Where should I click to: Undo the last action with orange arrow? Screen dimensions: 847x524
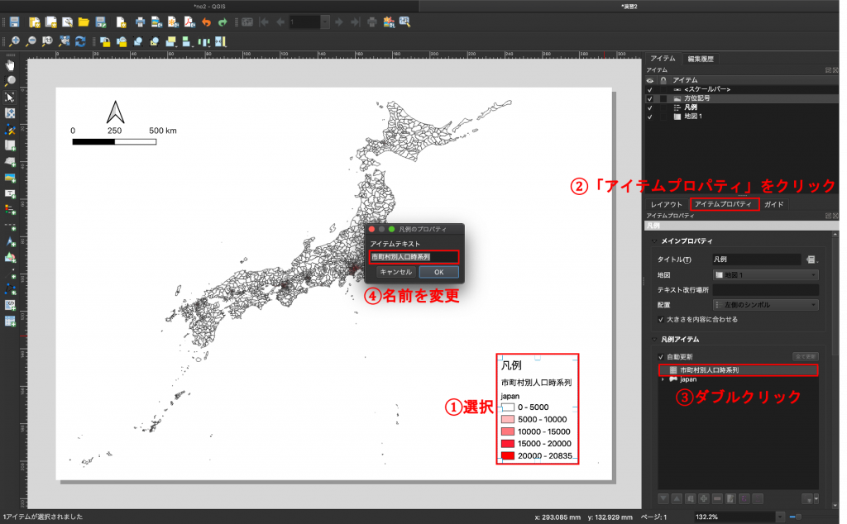[206, 22]
